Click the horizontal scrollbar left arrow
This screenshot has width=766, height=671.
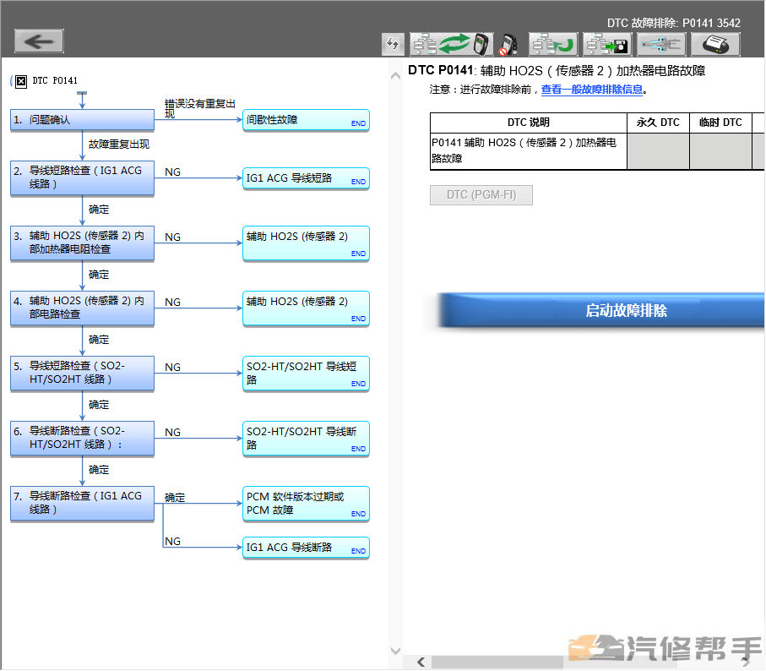coord(421,663)
